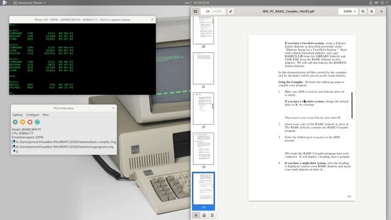Switch sidebar to bookmarks view
This screenshot has height=220, width=391.
(212, 215)
